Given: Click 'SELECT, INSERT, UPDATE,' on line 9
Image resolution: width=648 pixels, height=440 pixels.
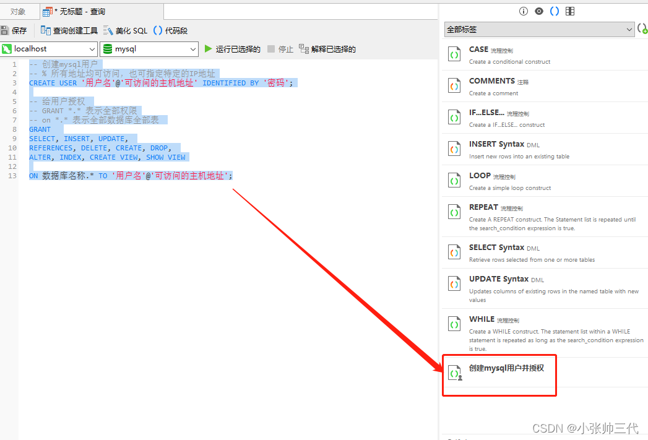Looking at the screenshot, I should 79,139.
